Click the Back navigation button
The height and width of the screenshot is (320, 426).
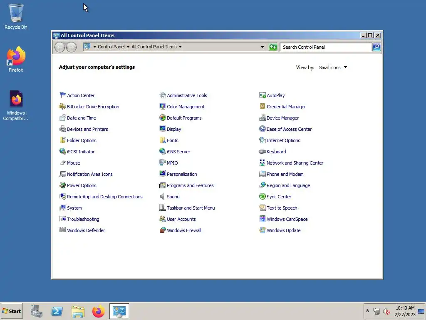59,47
